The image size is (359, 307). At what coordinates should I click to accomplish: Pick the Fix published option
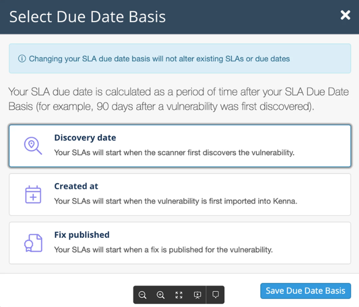[179, 242]
